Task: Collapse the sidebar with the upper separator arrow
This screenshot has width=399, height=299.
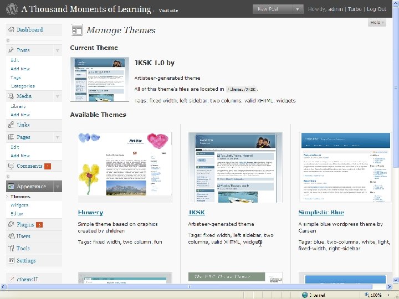Action: [8, 40]
